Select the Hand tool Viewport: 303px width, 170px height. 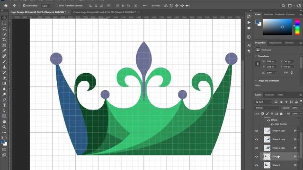coord(4,122)
